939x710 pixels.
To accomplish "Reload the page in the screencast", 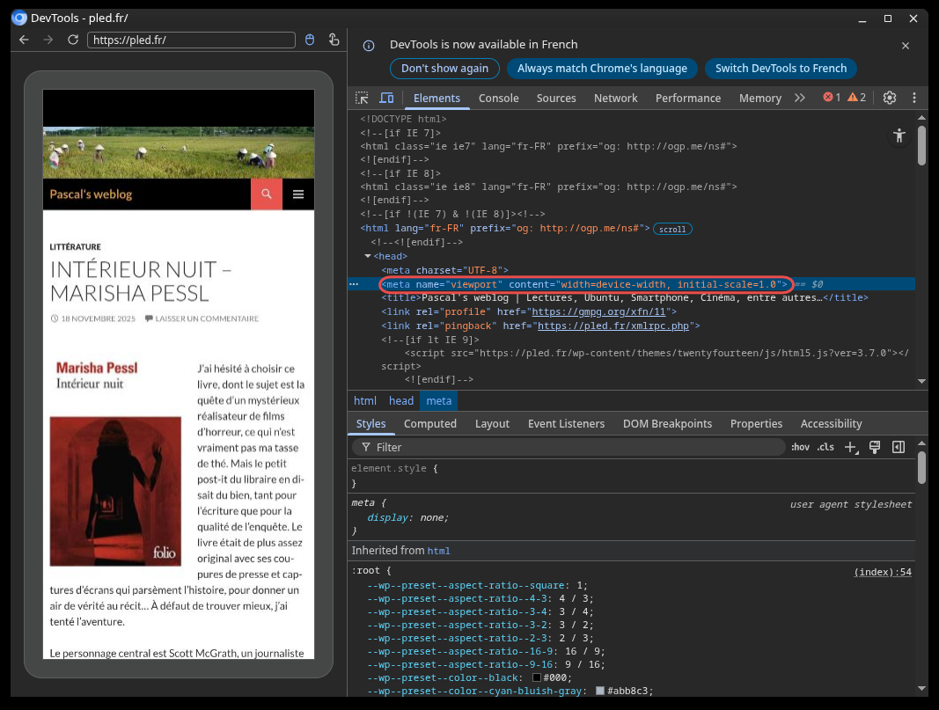I will 73,40.
